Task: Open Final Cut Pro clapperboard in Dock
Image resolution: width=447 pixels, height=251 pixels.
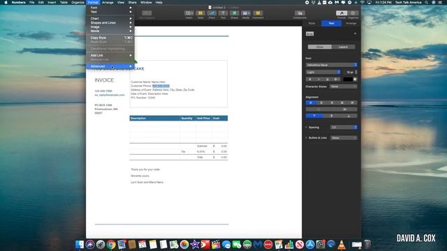Action: (216, 245)
